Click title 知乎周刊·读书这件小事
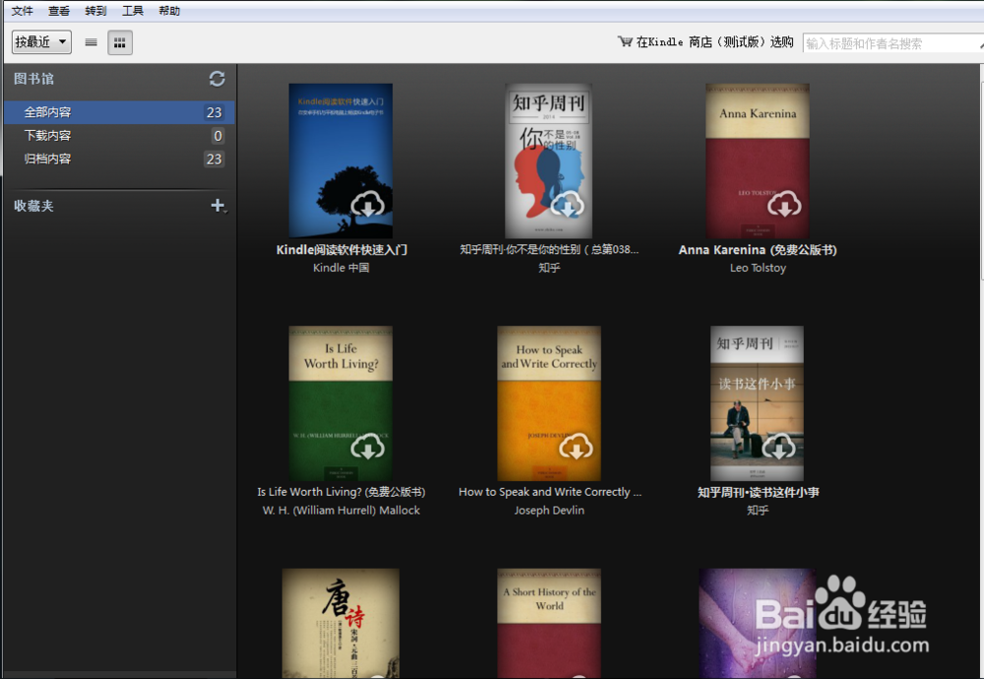The height and width of the screenshot is (679, 984). point(758,492)
